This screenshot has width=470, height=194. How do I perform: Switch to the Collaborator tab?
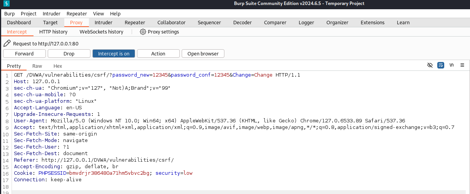(x=171, y=22)
